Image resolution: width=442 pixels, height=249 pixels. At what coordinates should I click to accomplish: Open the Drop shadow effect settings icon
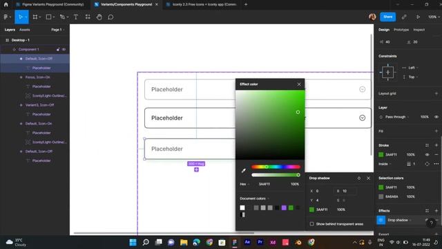(x=381, y=220)
